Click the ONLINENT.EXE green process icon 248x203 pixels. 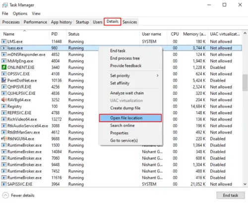4,68
